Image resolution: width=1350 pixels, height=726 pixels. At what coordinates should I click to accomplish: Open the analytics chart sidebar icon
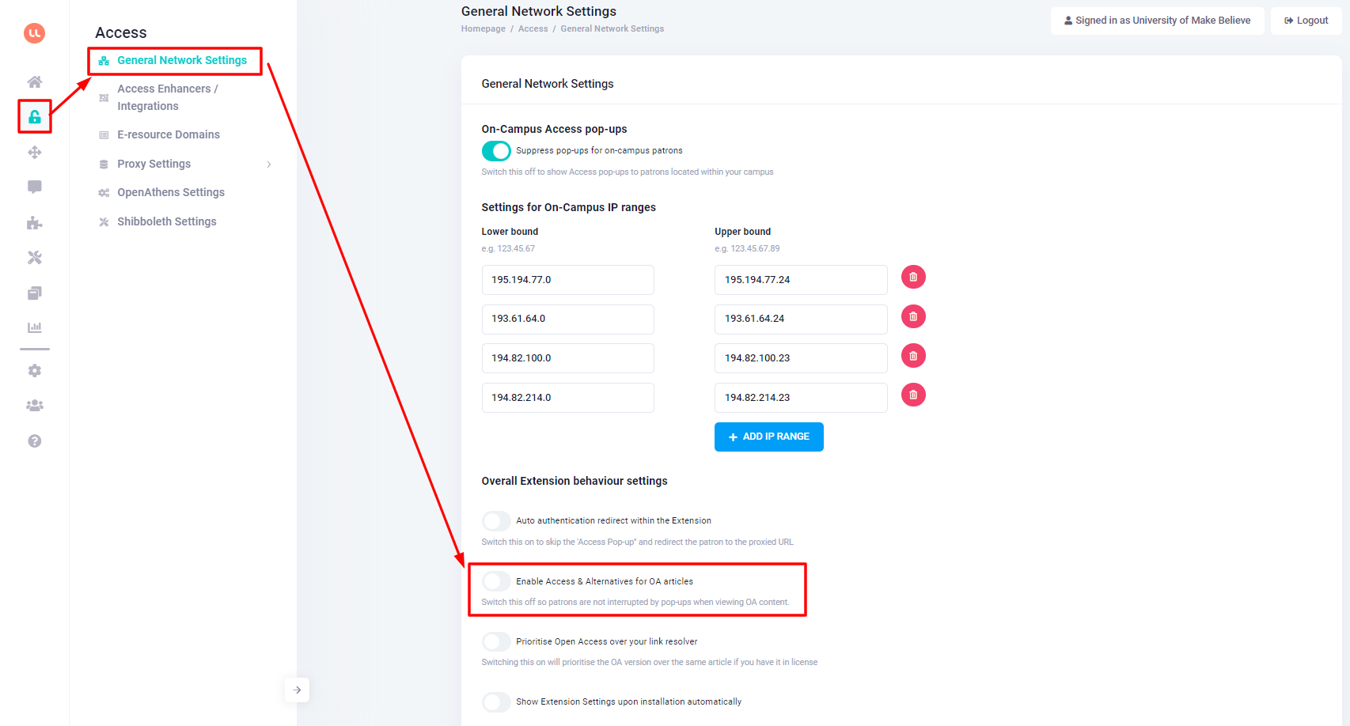(35, 327)
